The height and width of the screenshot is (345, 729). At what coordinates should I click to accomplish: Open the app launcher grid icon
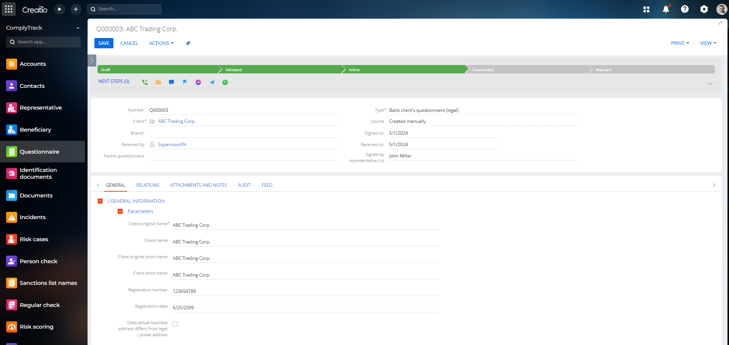point(9,9)
